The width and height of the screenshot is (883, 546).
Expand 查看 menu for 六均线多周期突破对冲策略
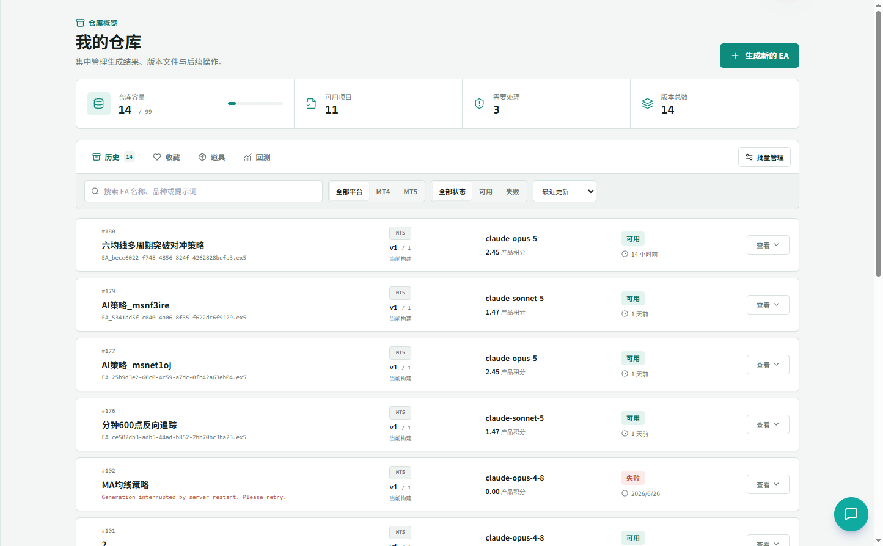768,245
